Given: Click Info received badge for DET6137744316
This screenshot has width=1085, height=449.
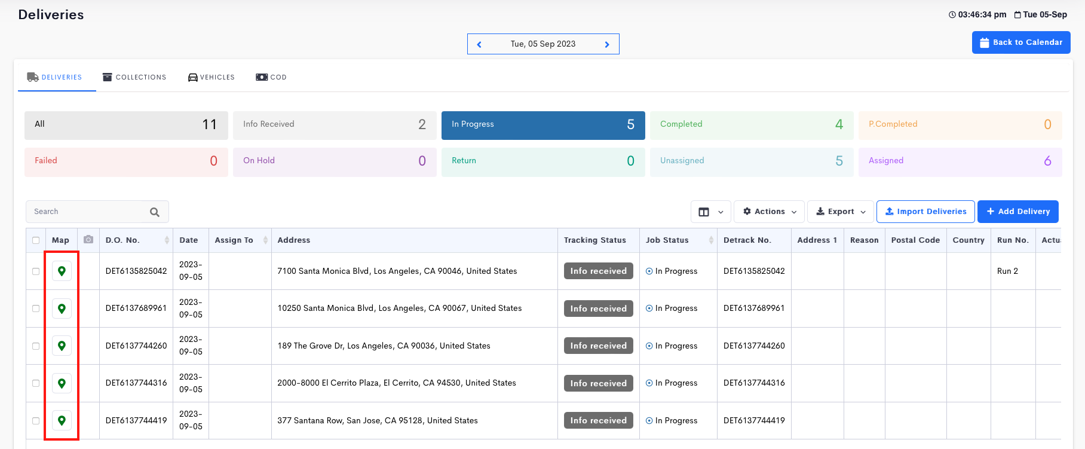Looking at the screenshot, I should (599, 383).
